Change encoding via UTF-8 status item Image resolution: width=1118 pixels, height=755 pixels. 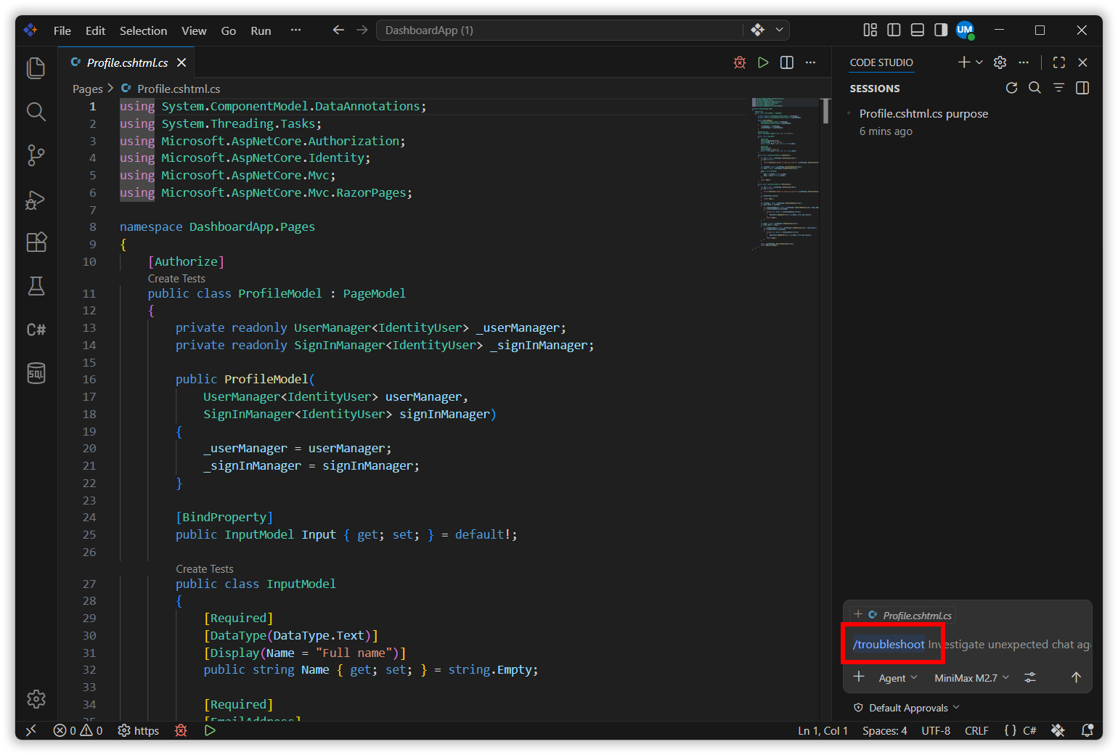click(936, 730)
